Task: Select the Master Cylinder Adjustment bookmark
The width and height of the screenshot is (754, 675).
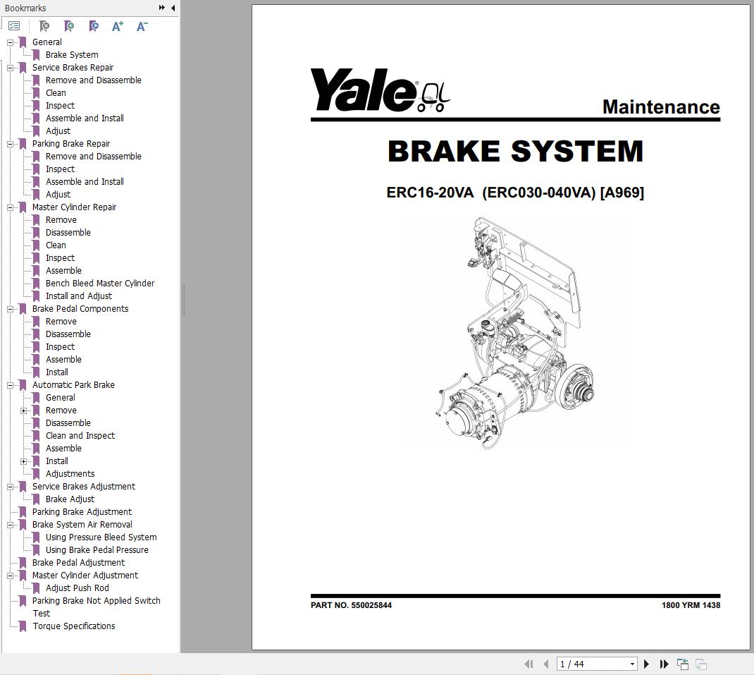Action: (85, 576)
